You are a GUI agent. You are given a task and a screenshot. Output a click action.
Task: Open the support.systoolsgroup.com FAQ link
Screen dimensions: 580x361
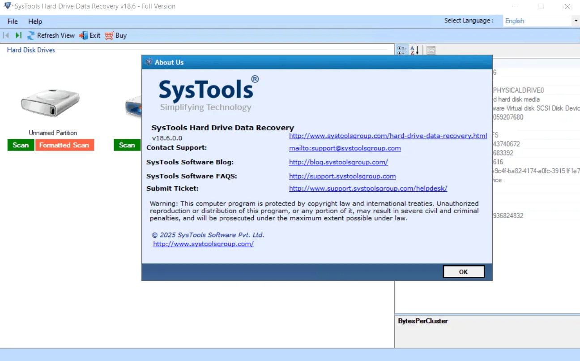click(342, 176)
